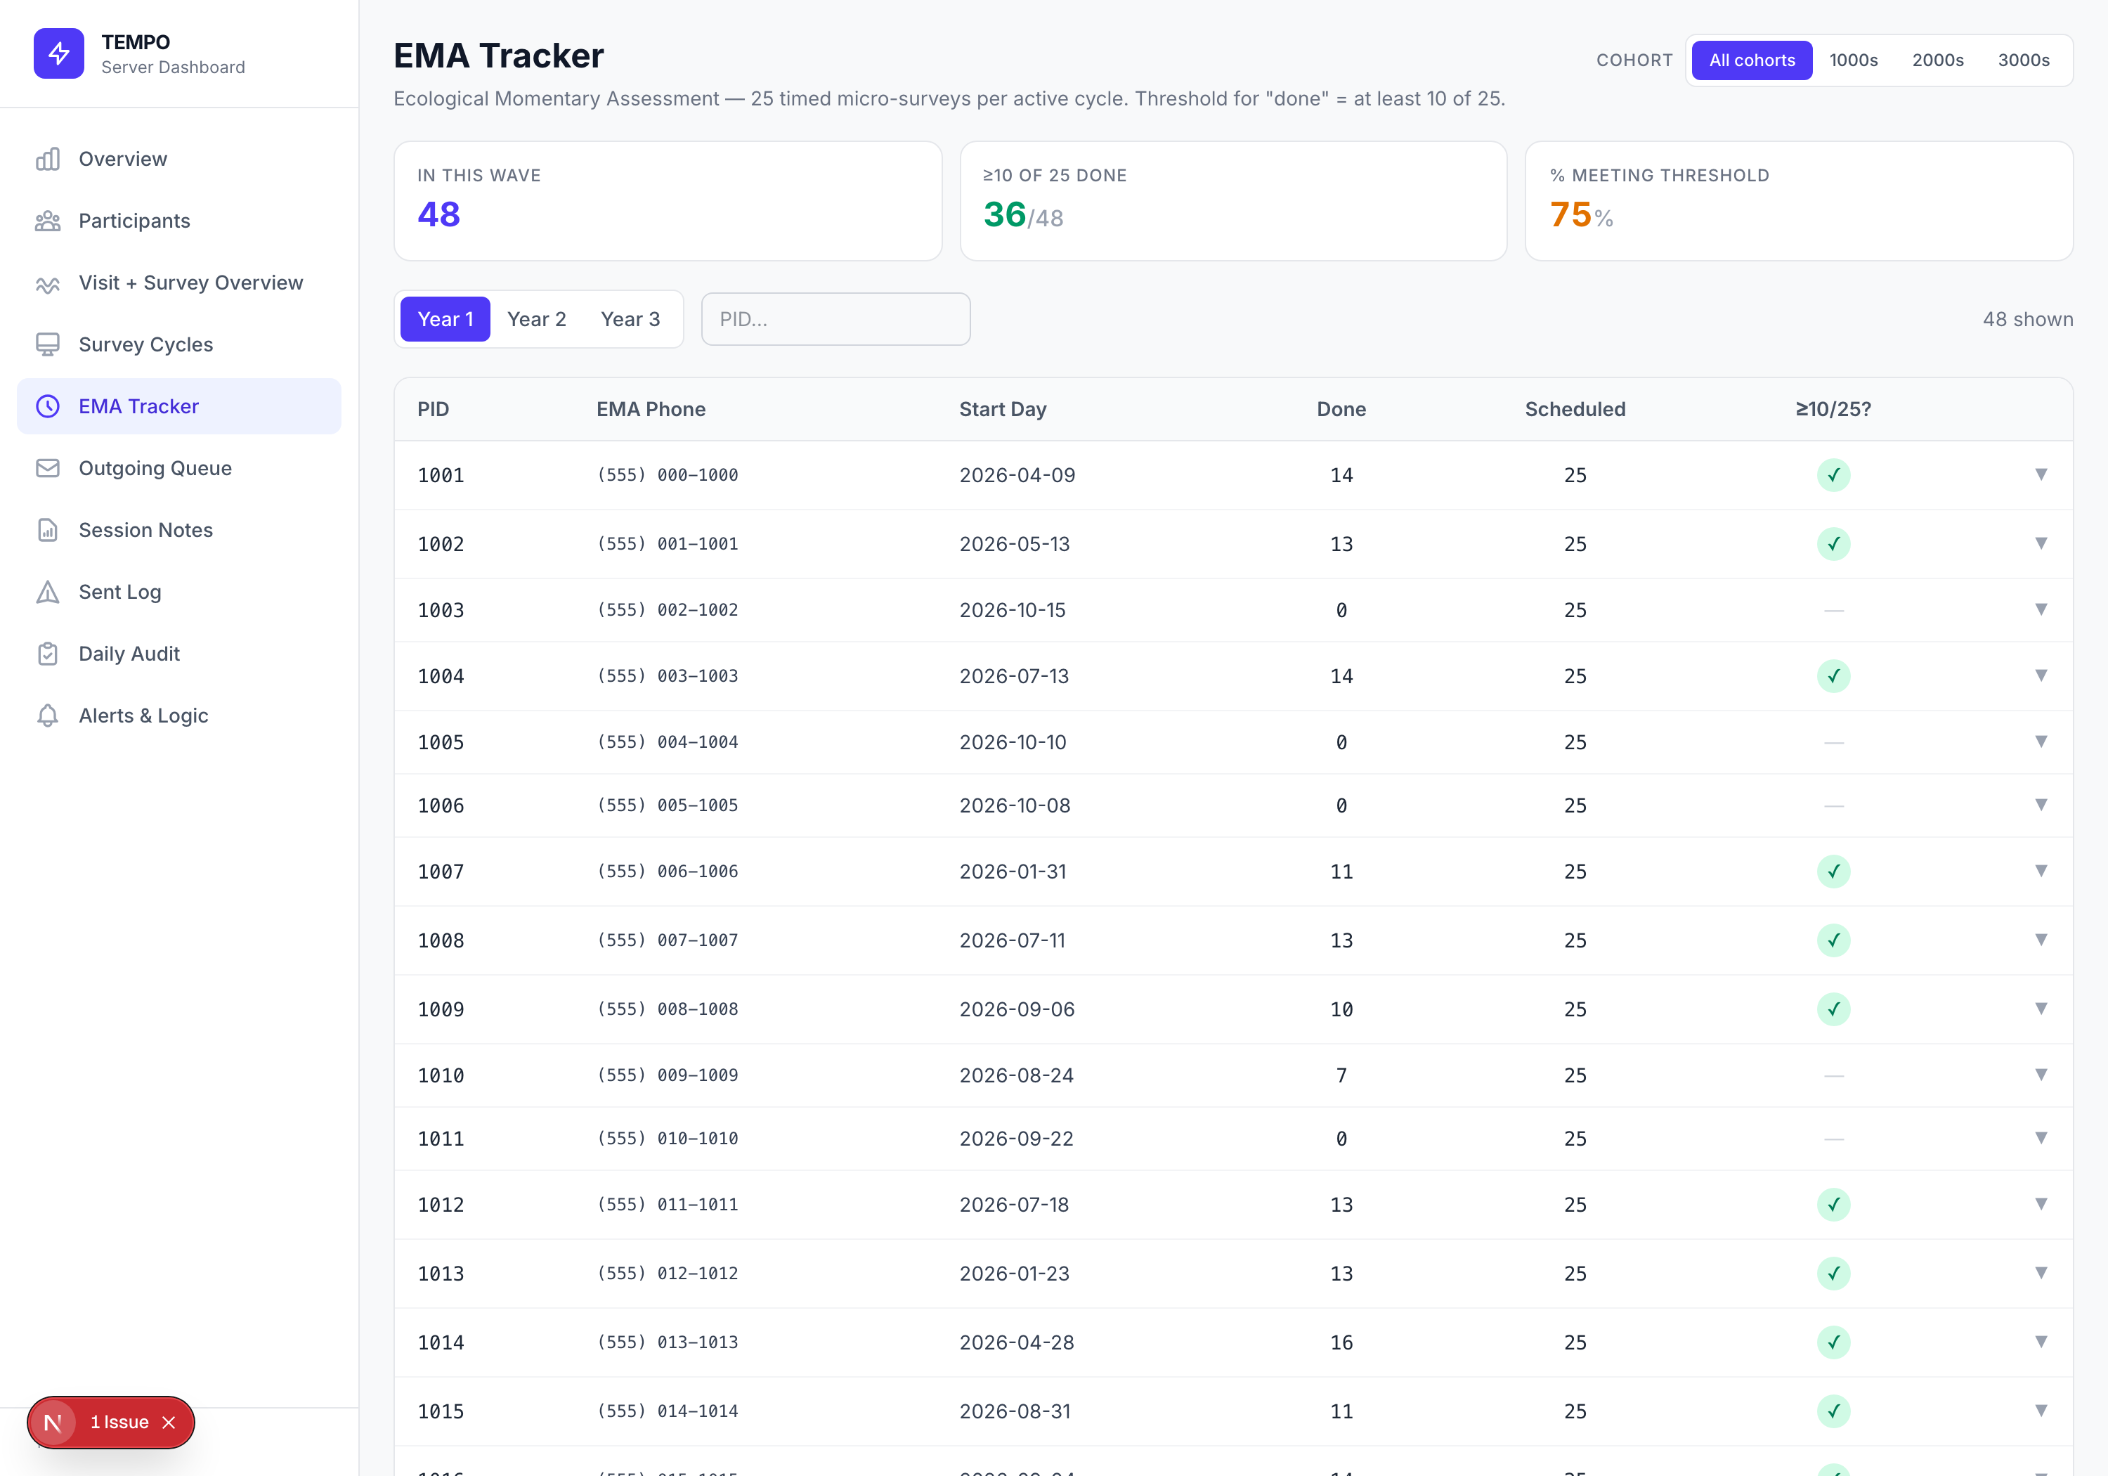This screenshot has height=1476, width=2108.
Task: Click the Outgoing Queue envelope icon
Action: [48, 468]
